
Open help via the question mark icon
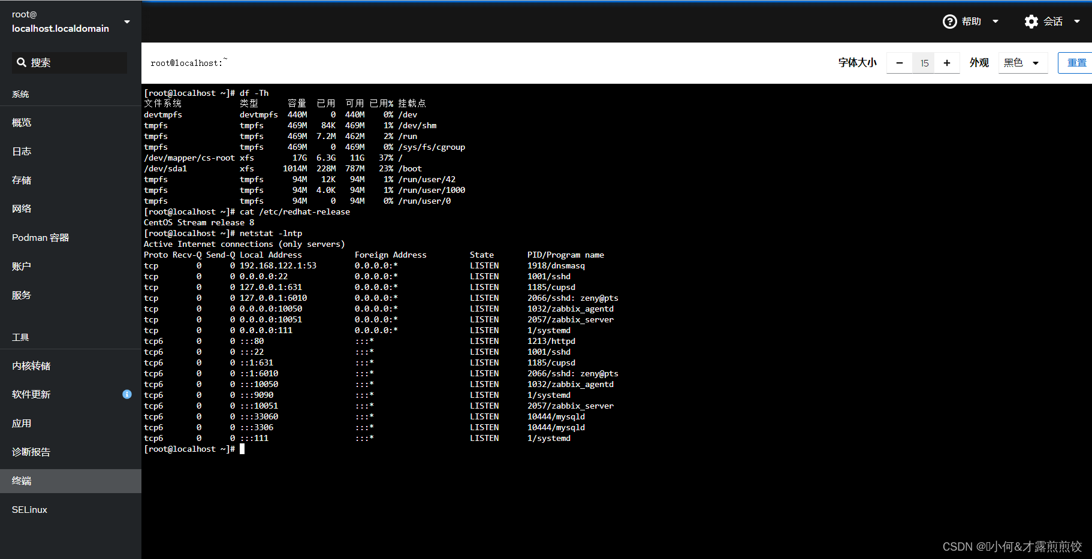click(950, 21)
